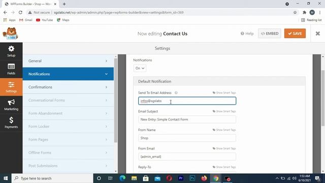Click the Not secure site warning
This screenshot has width=325, height=183.
coord(39,12)
